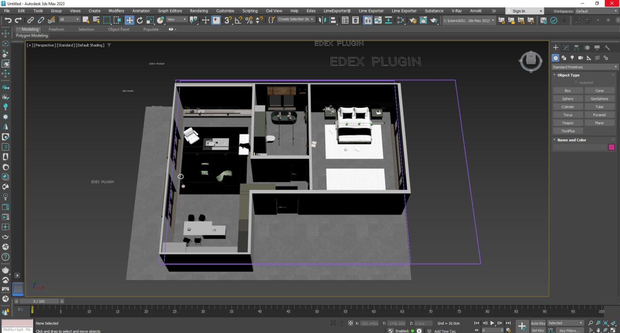
Task: Open the selection filter All dropdown
Action: 69,19
